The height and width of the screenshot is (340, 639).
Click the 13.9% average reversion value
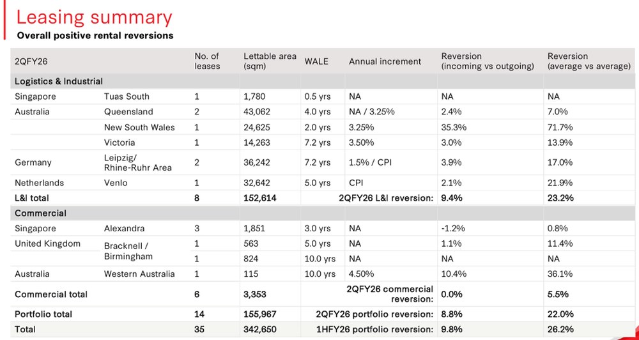[560, 143]
